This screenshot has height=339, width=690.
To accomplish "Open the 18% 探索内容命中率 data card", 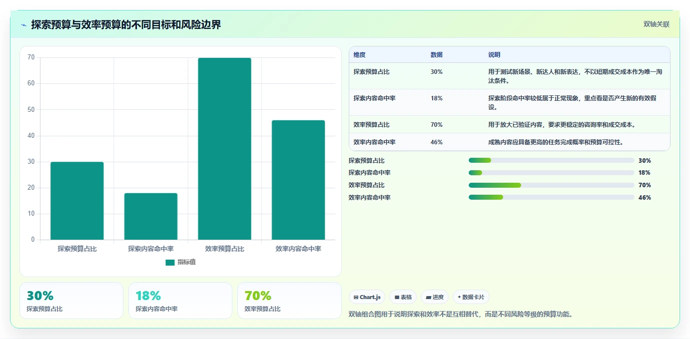I will [x=180, y=301].
